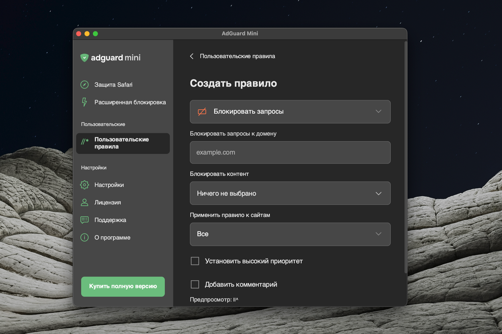
Task: Enable Установить высокий приоритет checkbox
Action: pos(195,261)
